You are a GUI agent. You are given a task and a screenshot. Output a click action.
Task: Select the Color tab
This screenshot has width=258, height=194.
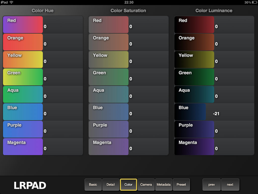128,185
